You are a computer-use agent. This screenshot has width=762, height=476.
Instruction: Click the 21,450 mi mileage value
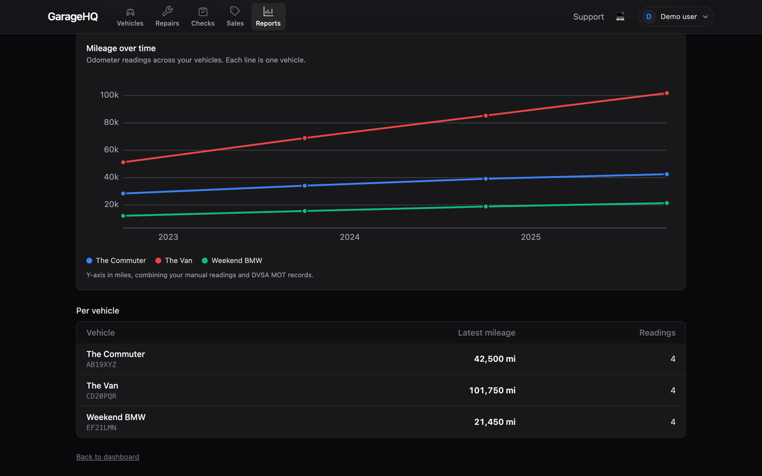tap(495, 422)
